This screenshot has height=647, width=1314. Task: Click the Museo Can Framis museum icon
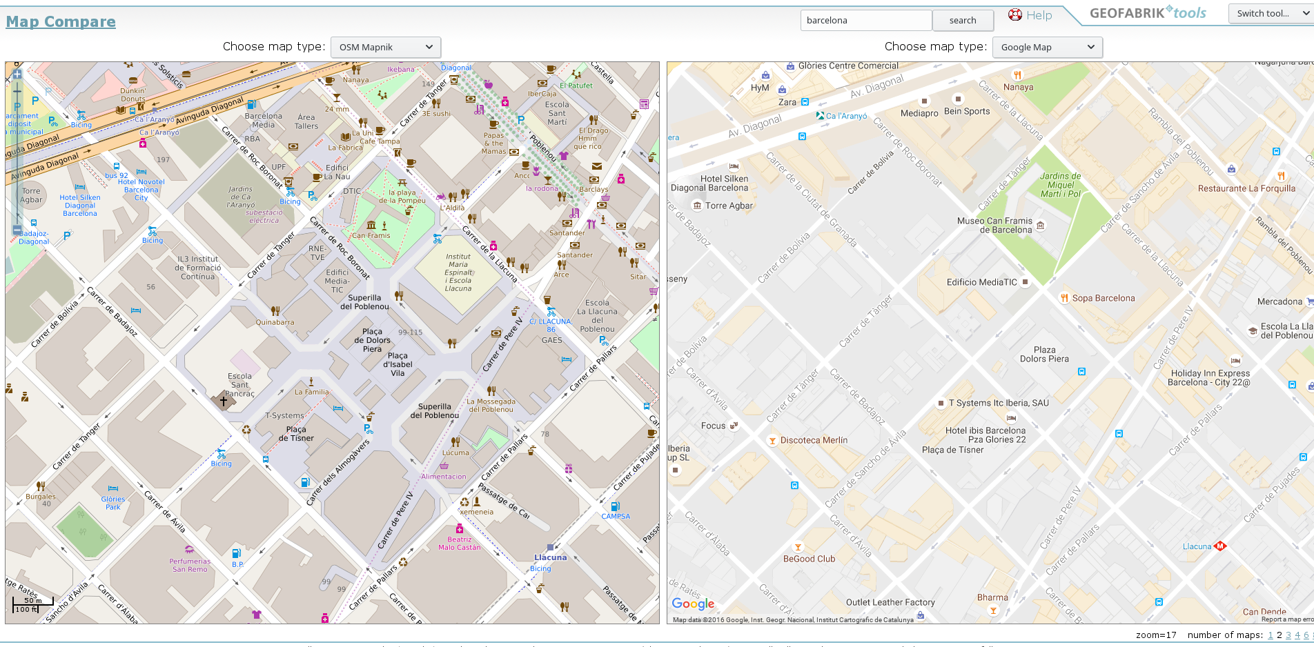click(x=1041, y=226)
